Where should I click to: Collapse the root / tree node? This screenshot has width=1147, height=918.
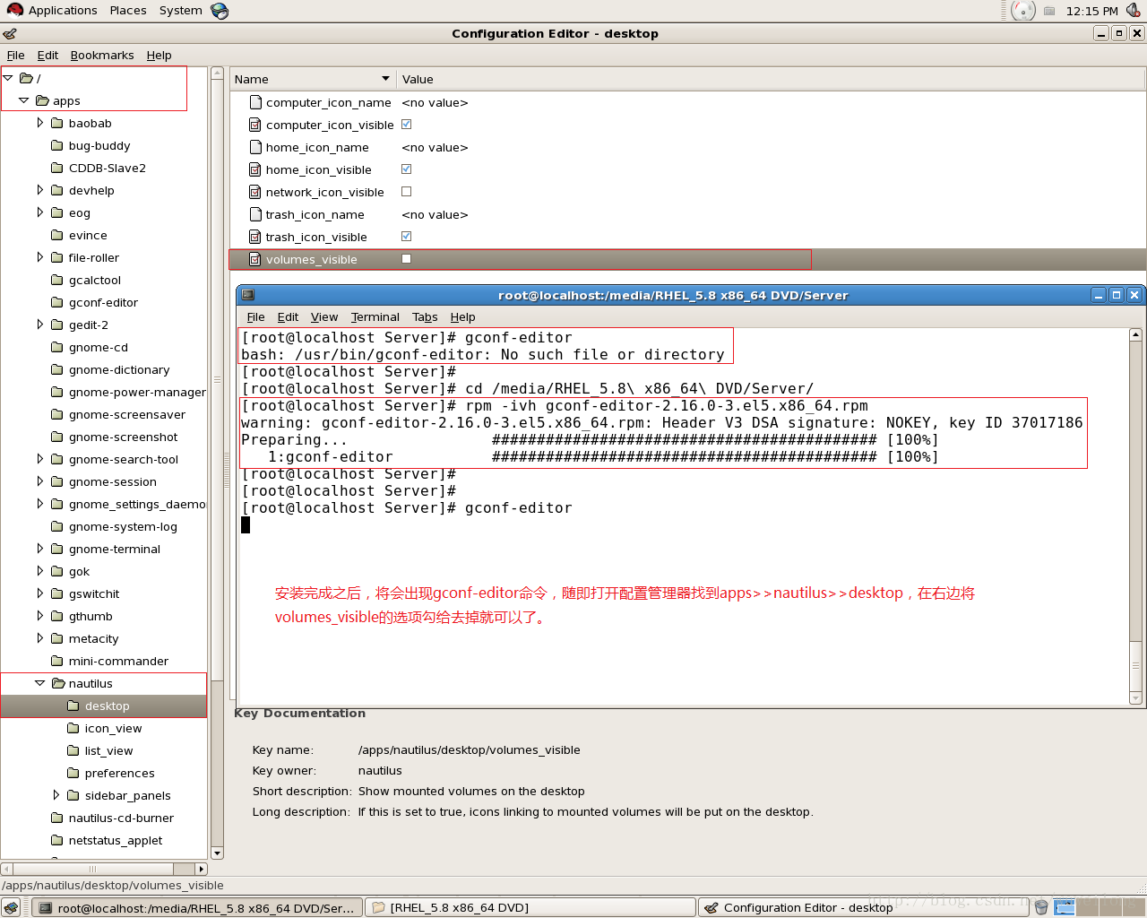coord(8,78)
